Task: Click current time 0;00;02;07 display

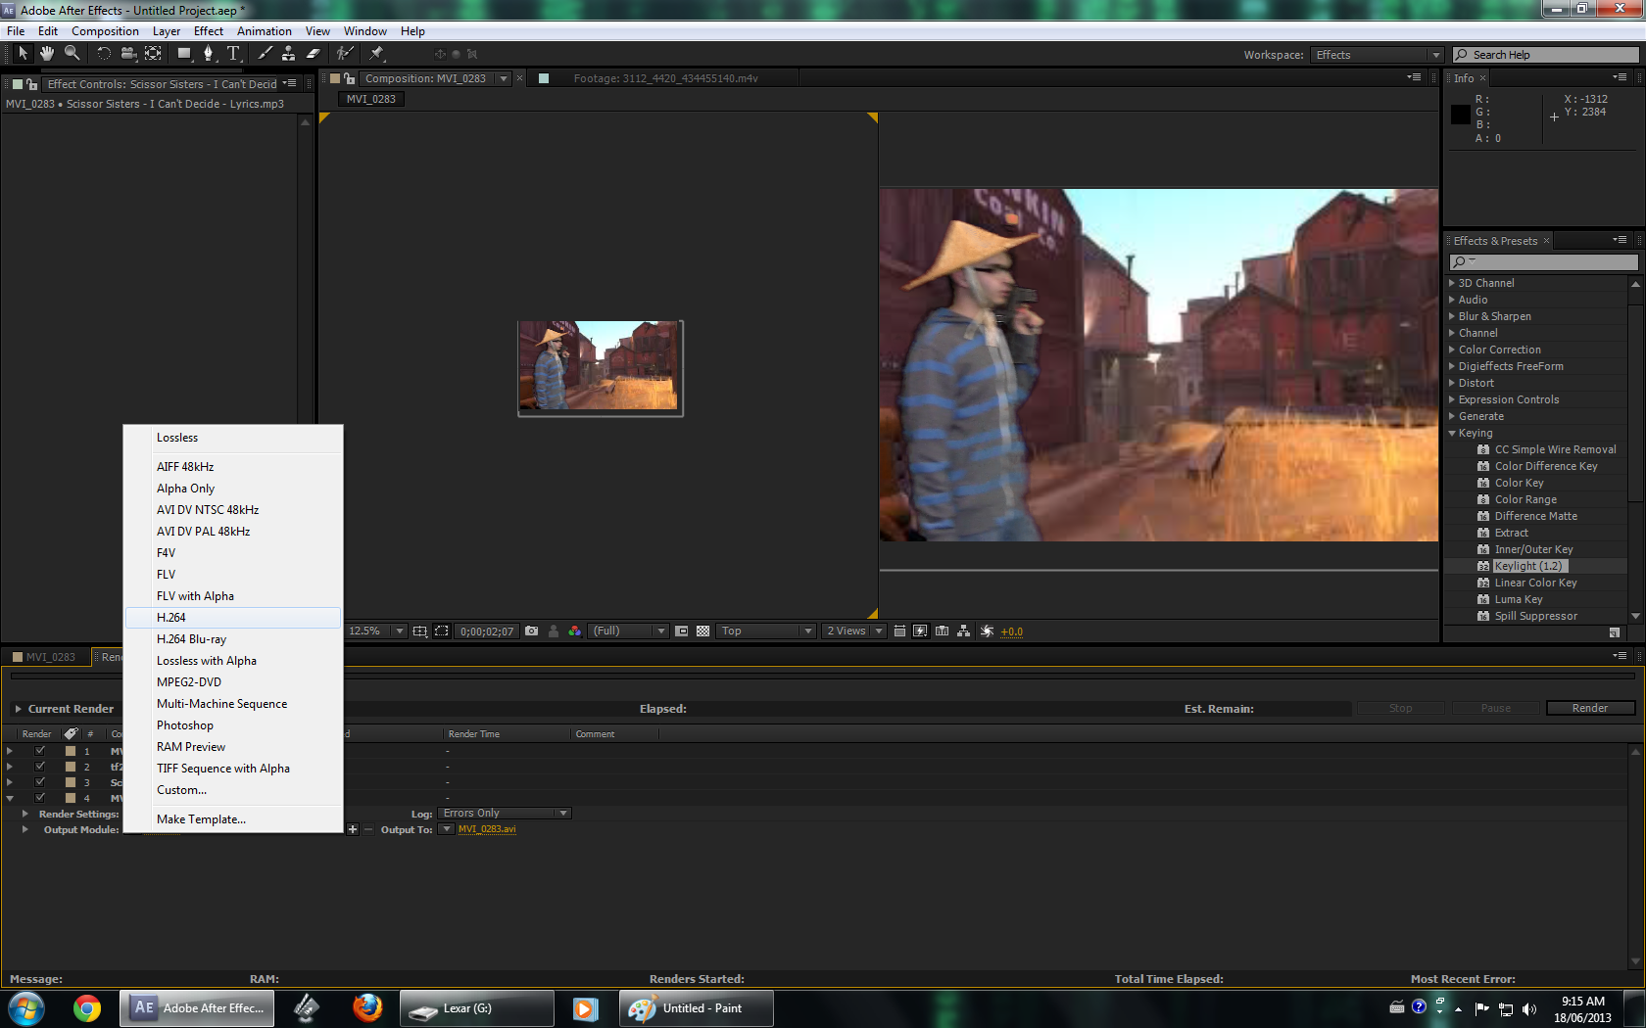Action: tap(487, 631)
